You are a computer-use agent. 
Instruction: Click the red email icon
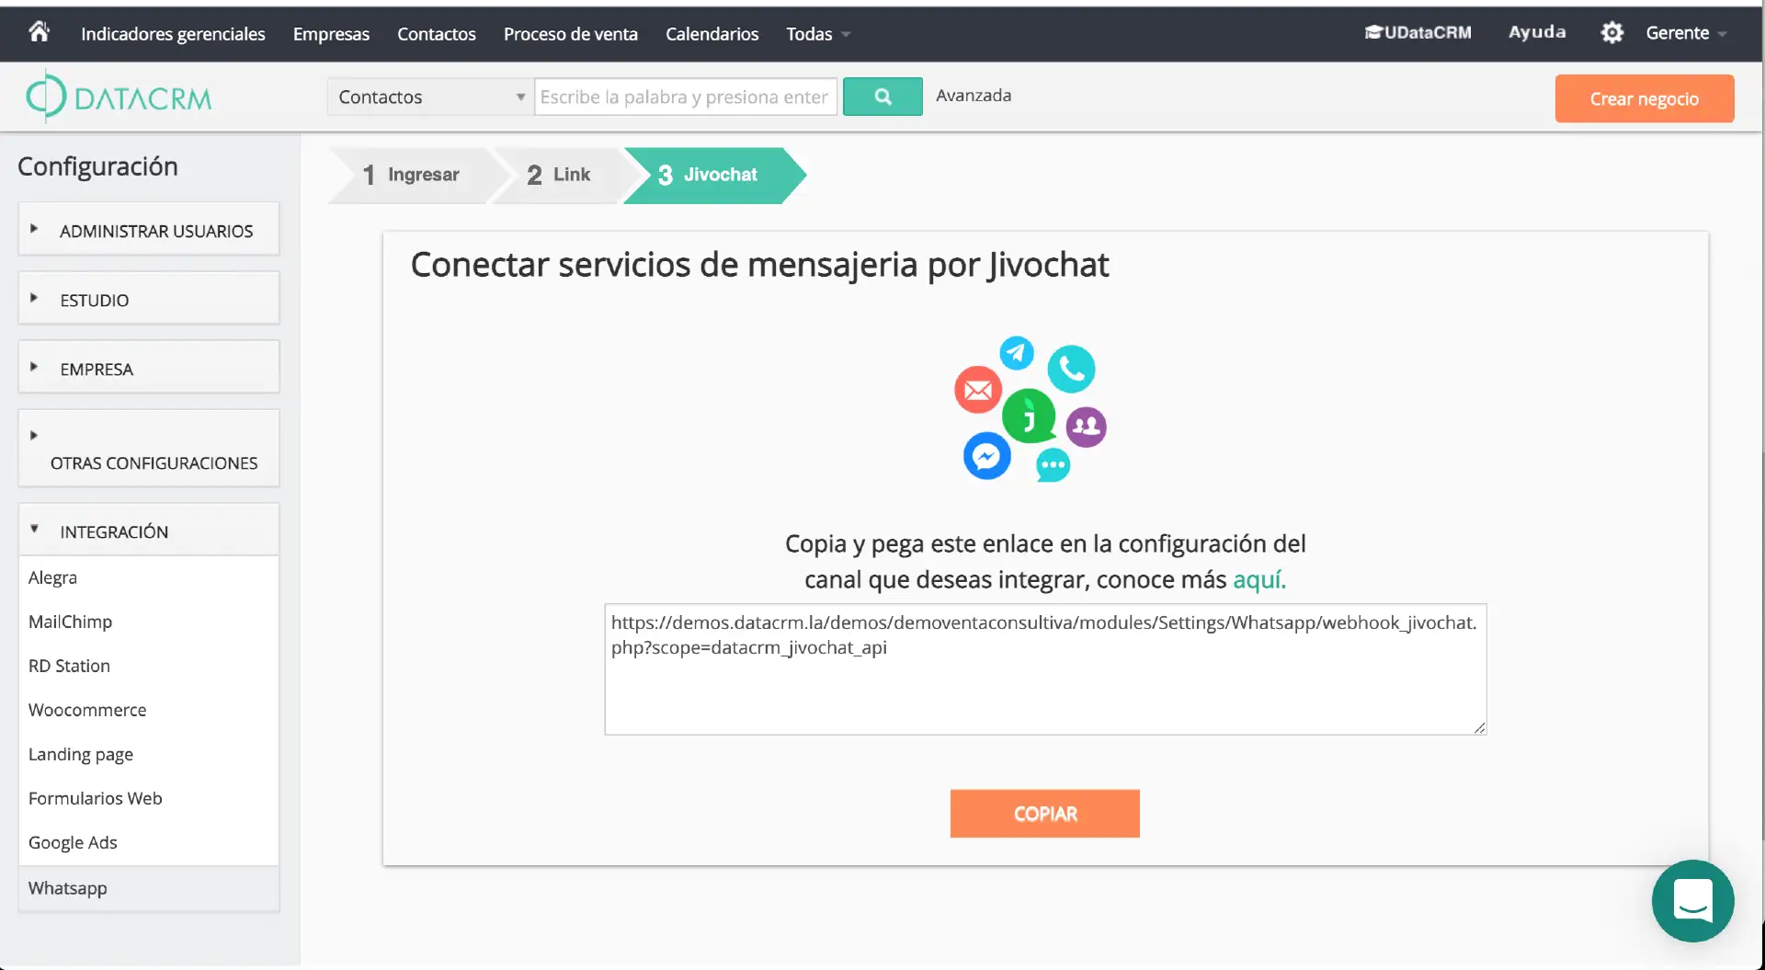tap(978, 390)
